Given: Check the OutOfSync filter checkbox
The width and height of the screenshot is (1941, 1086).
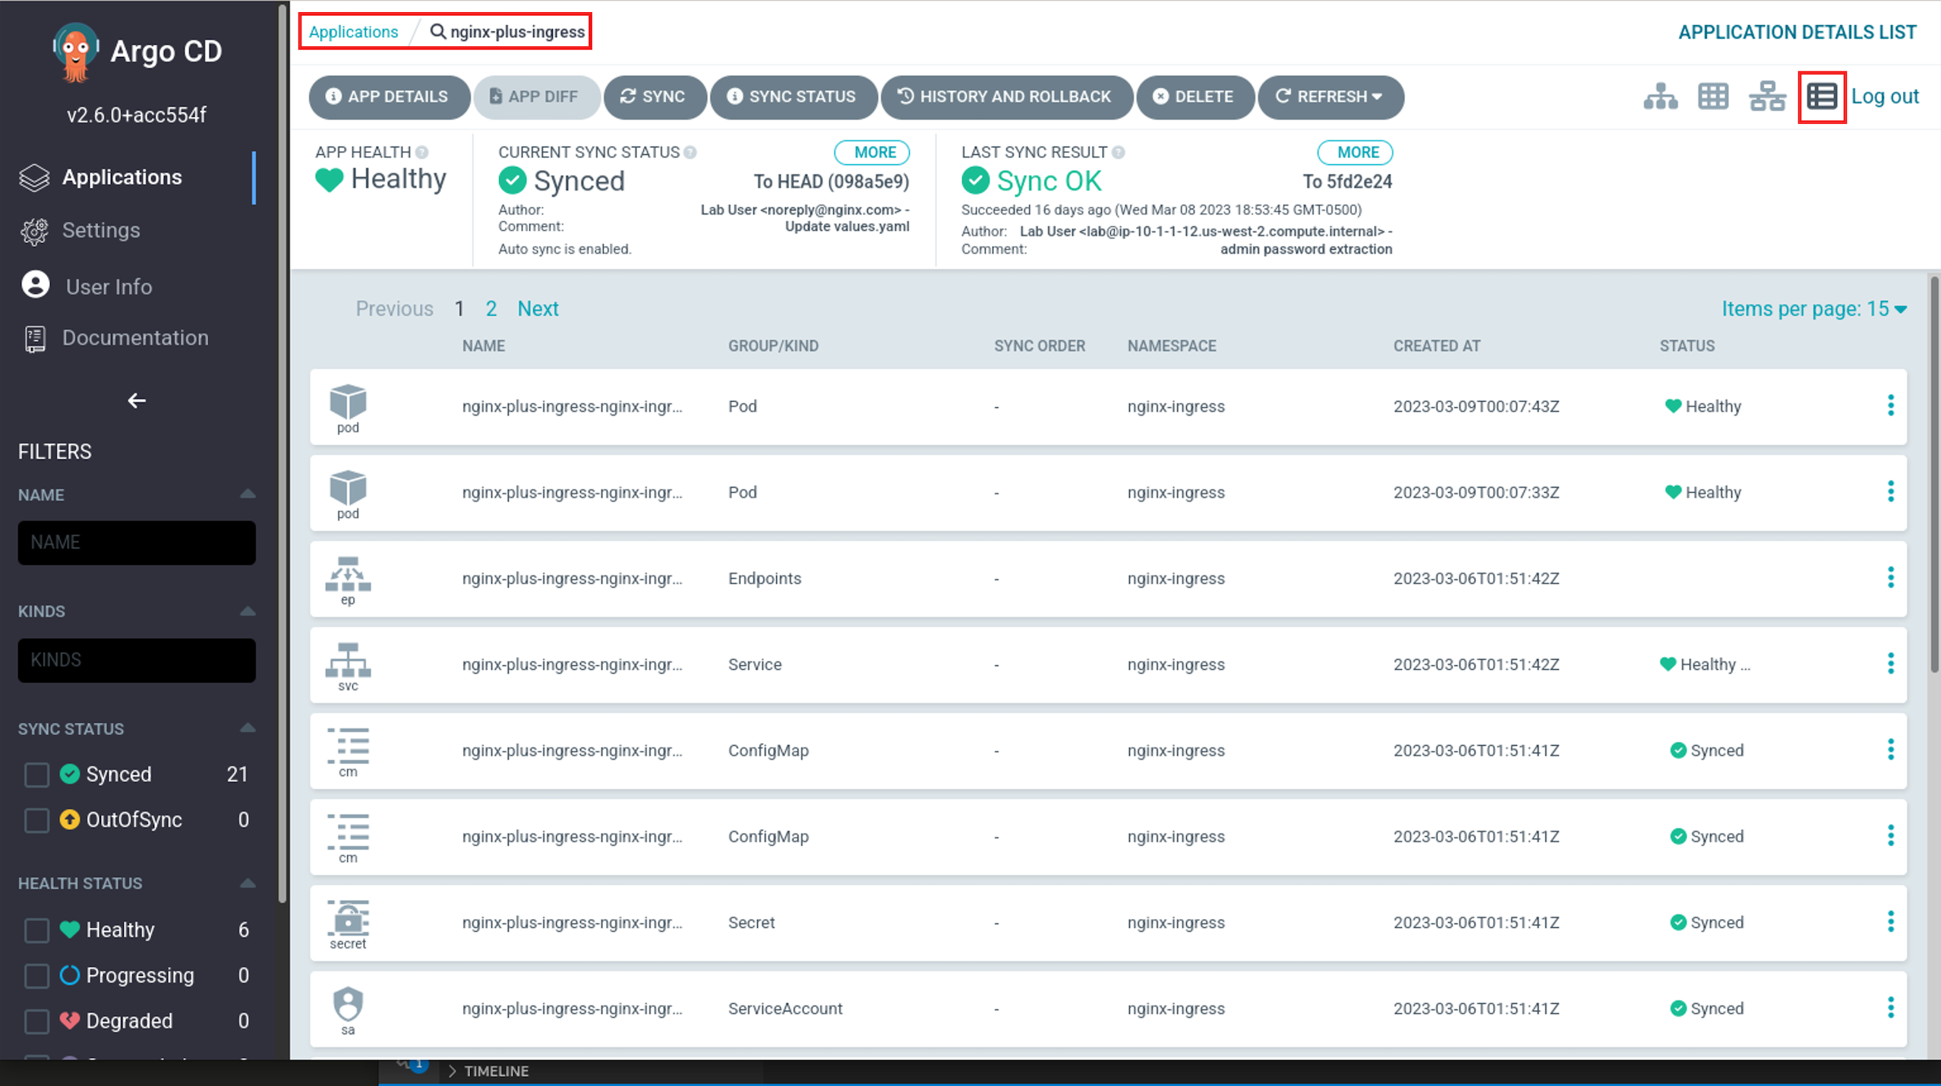Looking at the screenshot, I should pyautogui.click(x=36, y=820).
